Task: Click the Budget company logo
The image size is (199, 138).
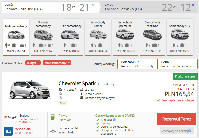Action: click(x=10, y=117)
